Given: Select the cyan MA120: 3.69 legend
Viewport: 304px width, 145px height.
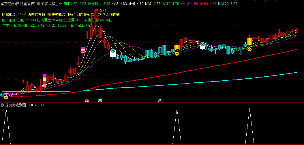Looking at the screenshot, I should click(227, 3).
